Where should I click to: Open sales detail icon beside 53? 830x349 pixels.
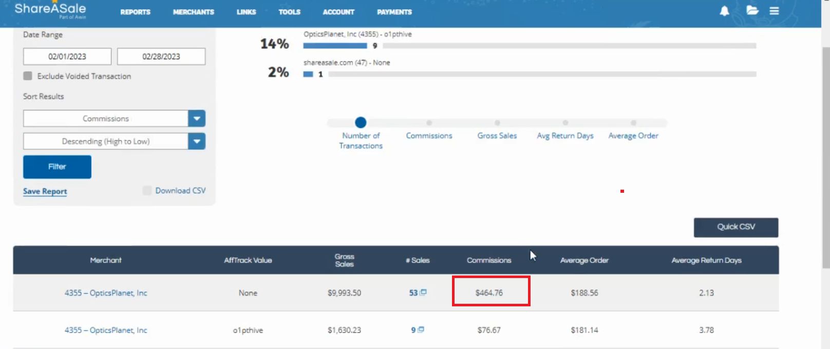(423, 292)
